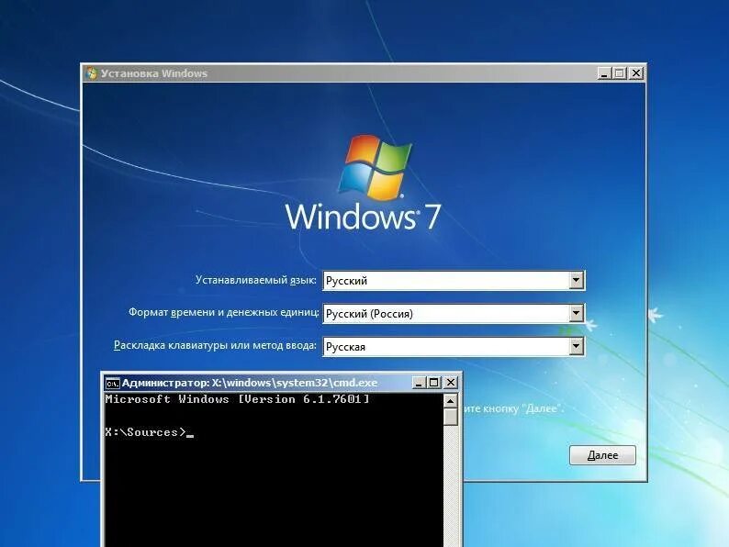Click the command prompt scrollbar thumb
This screenshot has width=729, height=547.
coord(451,417)
